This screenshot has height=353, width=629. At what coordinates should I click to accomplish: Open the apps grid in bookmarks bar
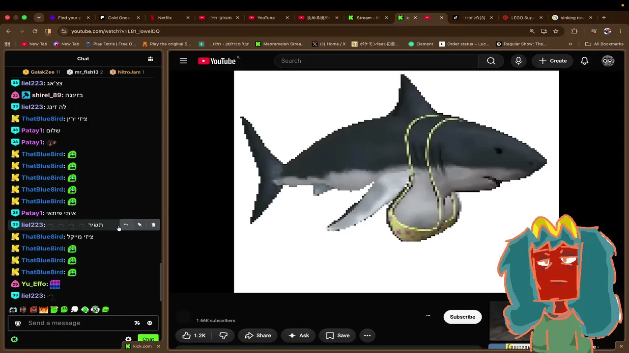coord(7,44)
